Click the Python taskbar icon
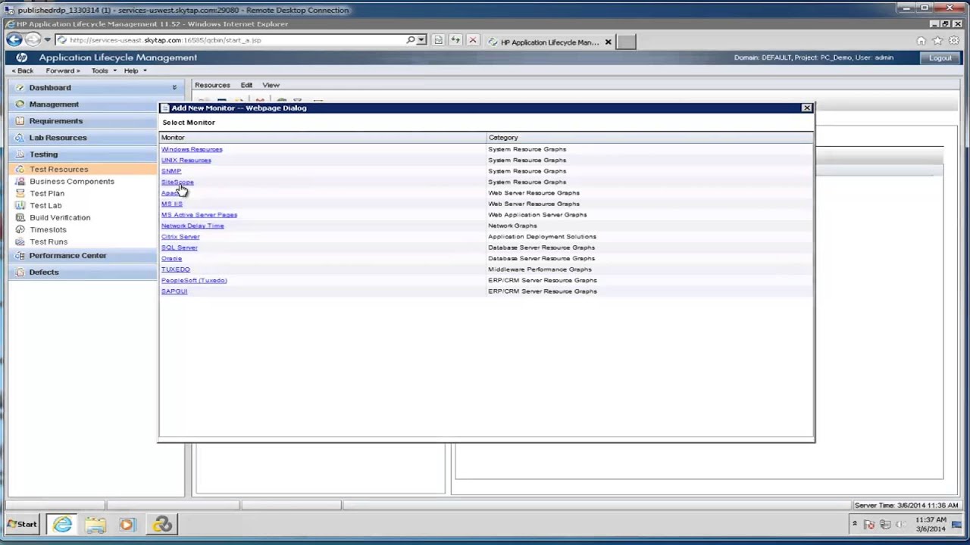This screenshot has height=545, width=970. pyautogui.click(x=161, y=524)
